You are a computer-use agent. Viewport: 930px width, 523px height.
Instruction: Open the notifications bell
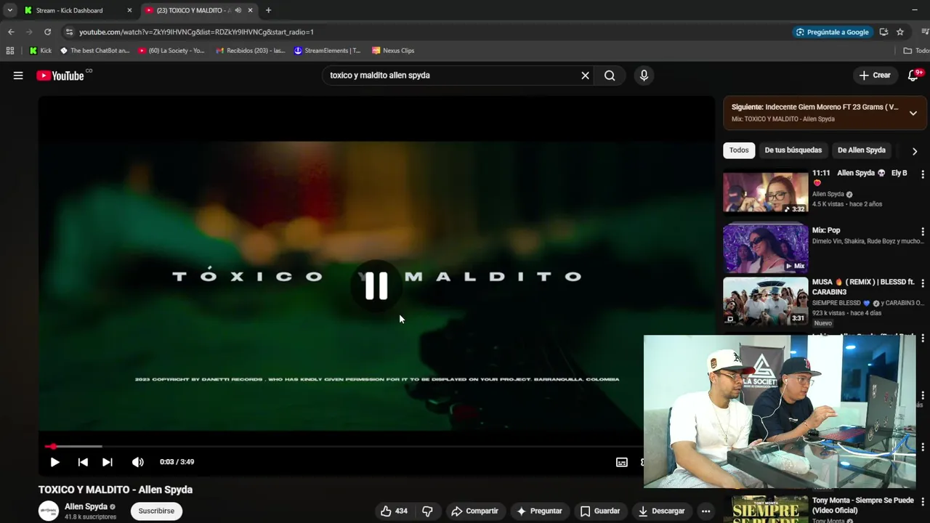[913, 76]
